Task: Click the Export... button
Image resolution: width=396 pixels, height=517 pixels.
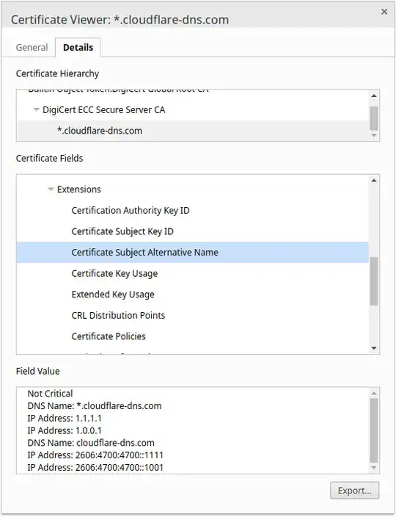Action: pos(354,491)
